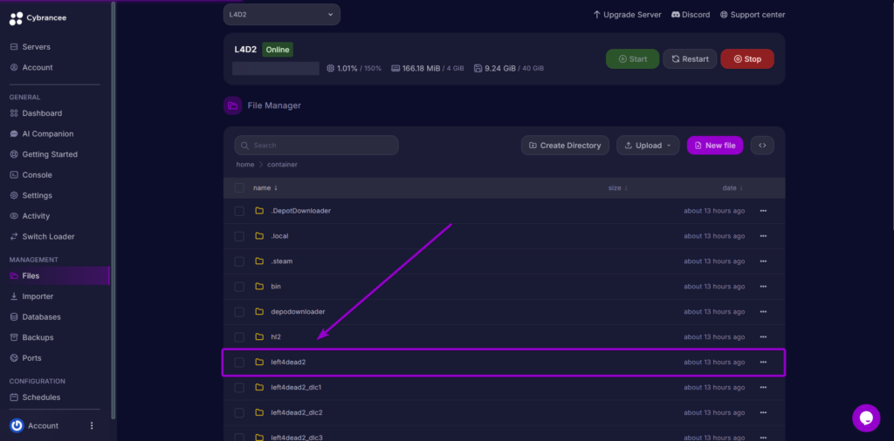Open options menu for left4dead2_dlc2 row

click(x=763, y=412)
